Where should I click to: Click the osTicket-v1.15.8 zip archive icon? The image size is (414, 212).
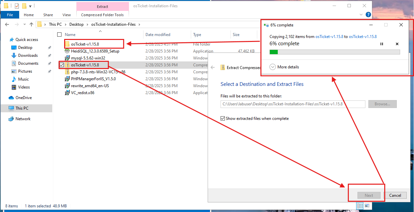pyautogui.click(x=67, y=65)
